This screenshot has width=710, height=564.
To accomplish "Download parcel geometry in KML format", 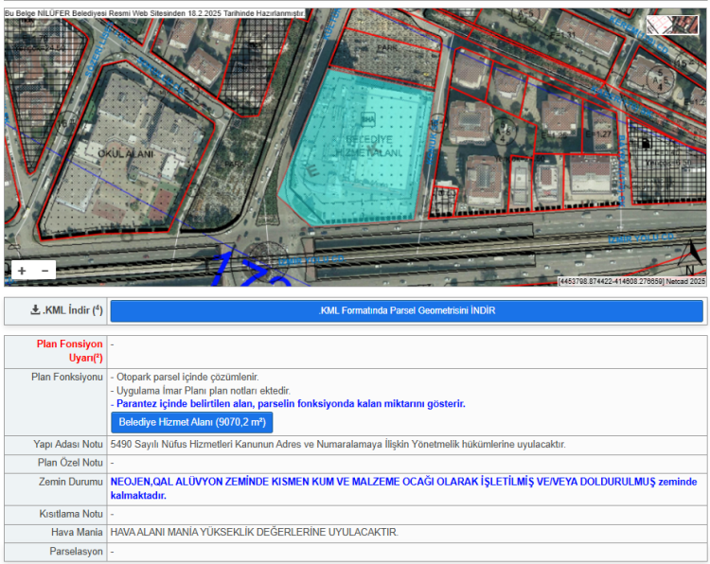I will (x=406, y=310).
